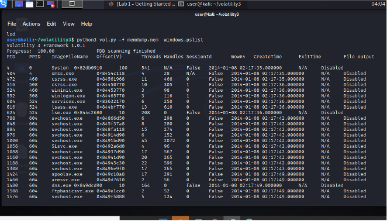The height and width of the screenshot is (221, 387).
Task: Click the PPID column header
Action: coord(35,57)
